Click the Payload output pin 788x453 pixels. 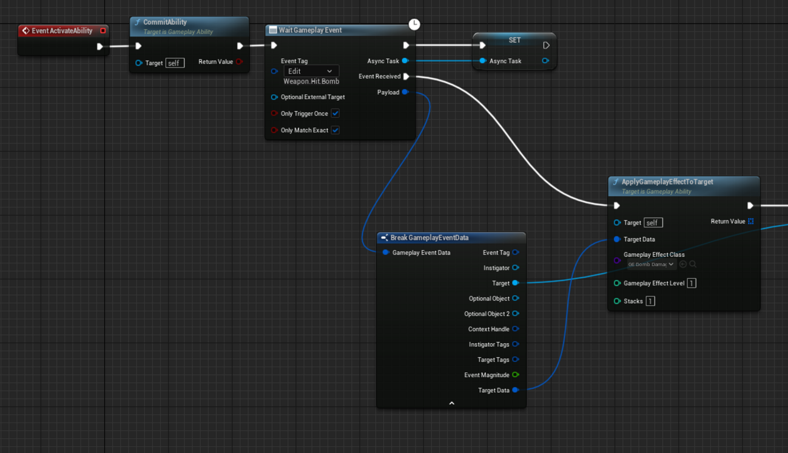click(405, 92)
